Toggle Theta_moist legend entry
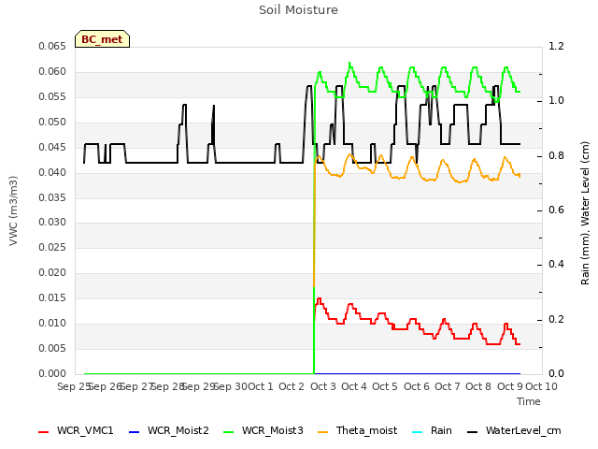 point(357,430)
